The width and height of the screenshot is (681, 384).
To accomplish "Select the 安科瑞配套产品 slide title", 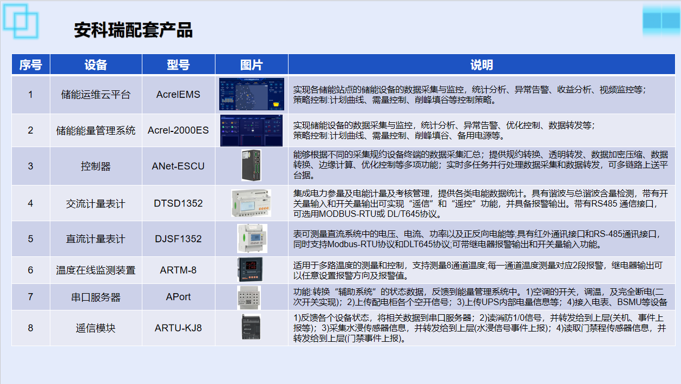I will (133, 30).
